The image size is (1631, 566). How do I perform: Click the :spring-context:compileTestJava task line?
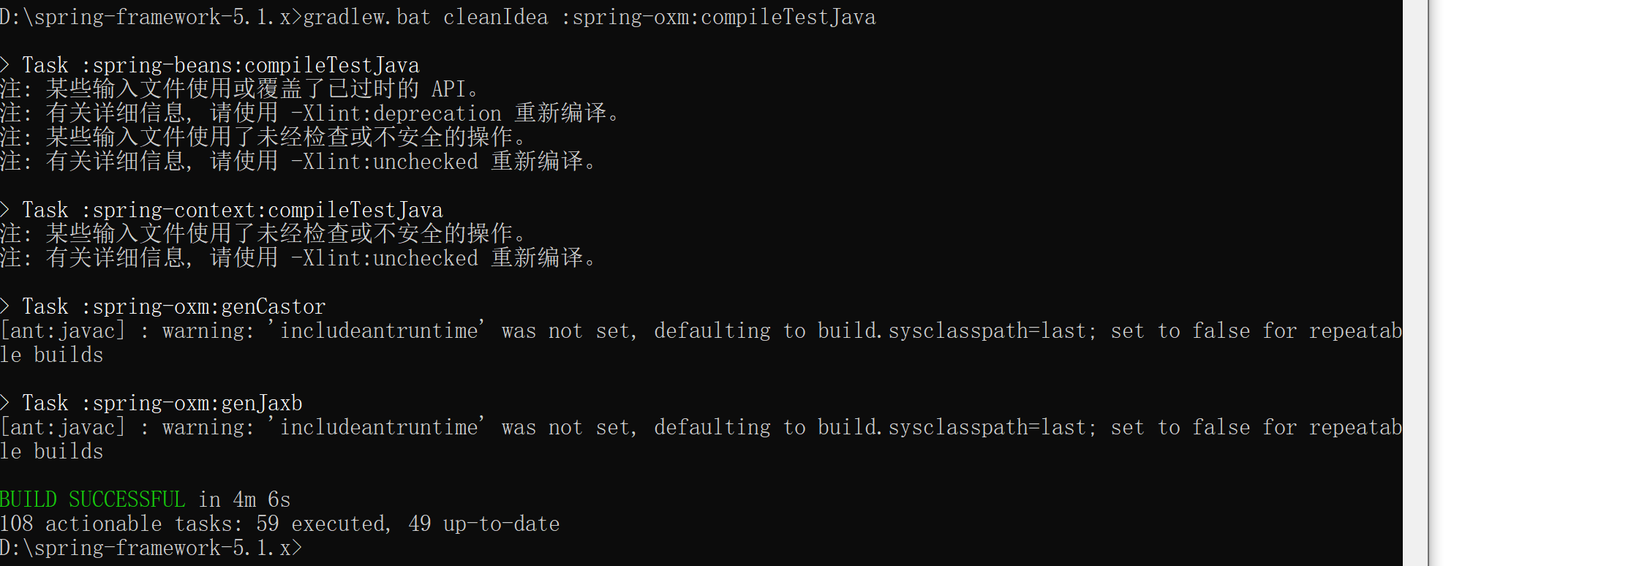[x=231, y=210]
